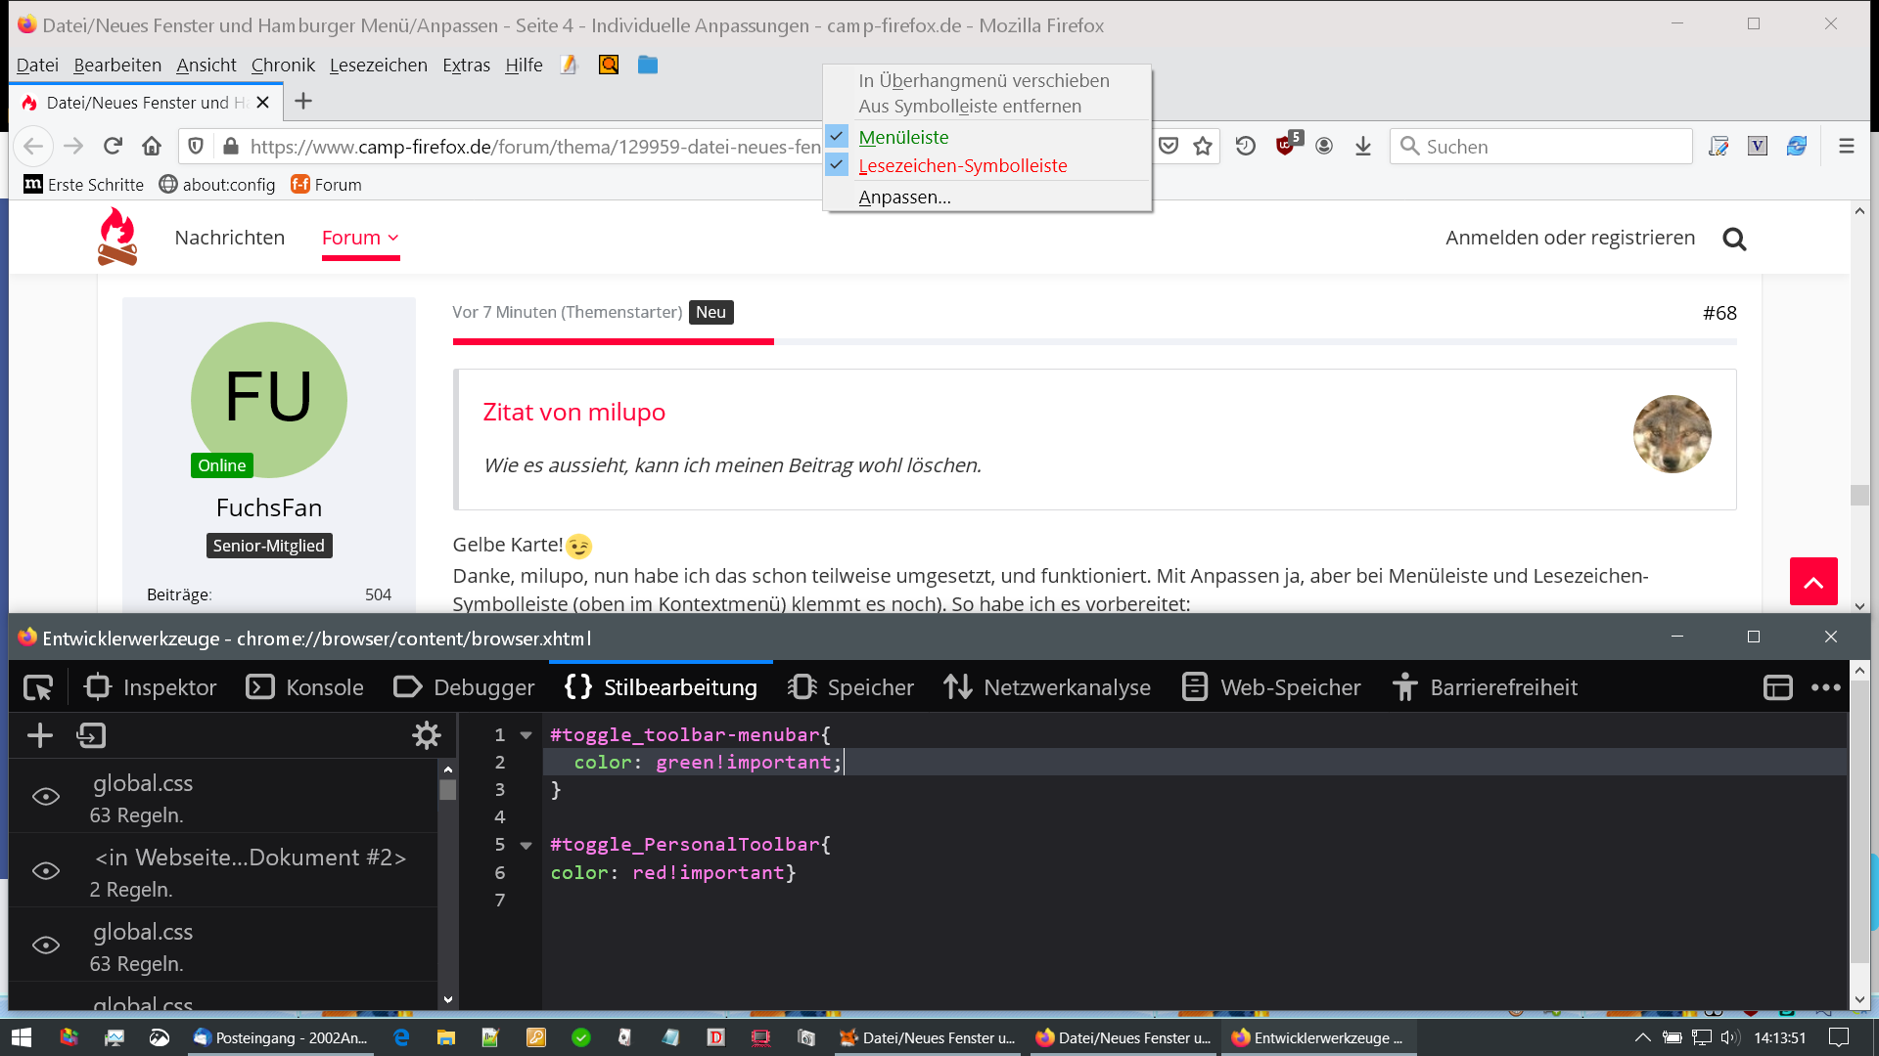This screenshot has width=1879, height=1056.
Task: Toggle visibility of Webseite Dokument #2 stylesheet
Action: [46, 871]
